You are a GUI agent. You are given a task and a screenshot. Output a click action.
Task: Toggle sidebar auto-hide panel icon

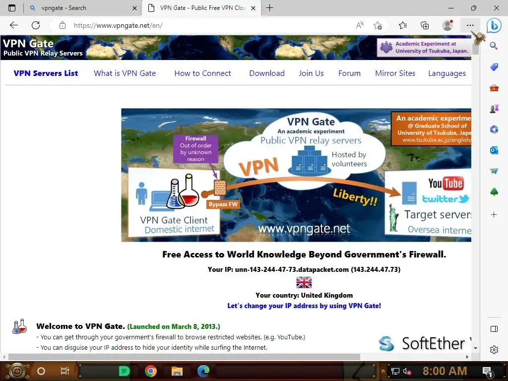pos(494,329)
